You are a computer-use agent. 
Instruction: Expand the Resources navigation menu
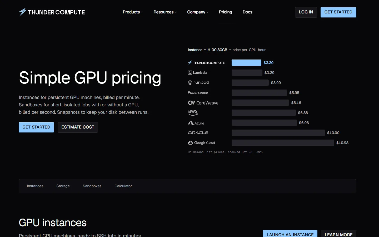coord(165,12)
